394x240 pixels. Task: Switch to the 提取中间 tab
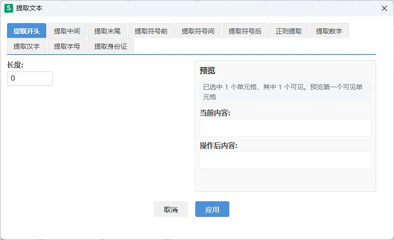pyautogui.click(x=67, y=31)
